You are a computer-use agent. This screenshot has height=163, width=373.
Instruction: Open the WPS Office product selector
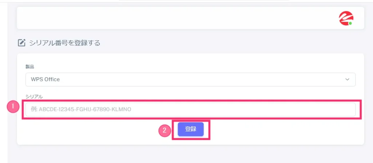point(191,80)
